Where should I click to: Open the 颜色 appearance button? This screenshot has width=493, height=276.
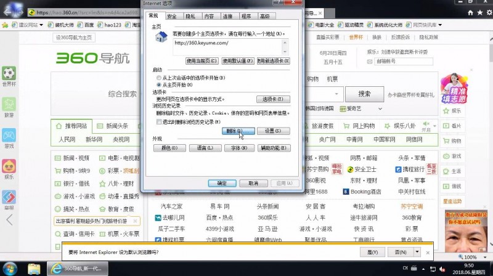(x=169, y=148)
